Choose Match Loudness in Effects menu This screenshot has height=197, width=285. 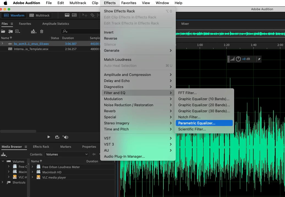tap(138, 60)
